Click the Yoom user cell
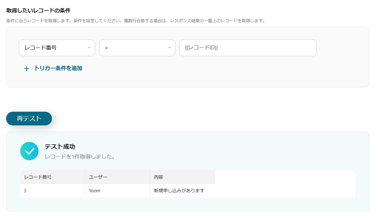This screenshot has height=220, width=380. 94,191
